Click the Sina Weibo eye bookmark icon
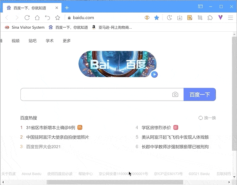This screenshot has width=237, height=185. (x=7, y=27)
